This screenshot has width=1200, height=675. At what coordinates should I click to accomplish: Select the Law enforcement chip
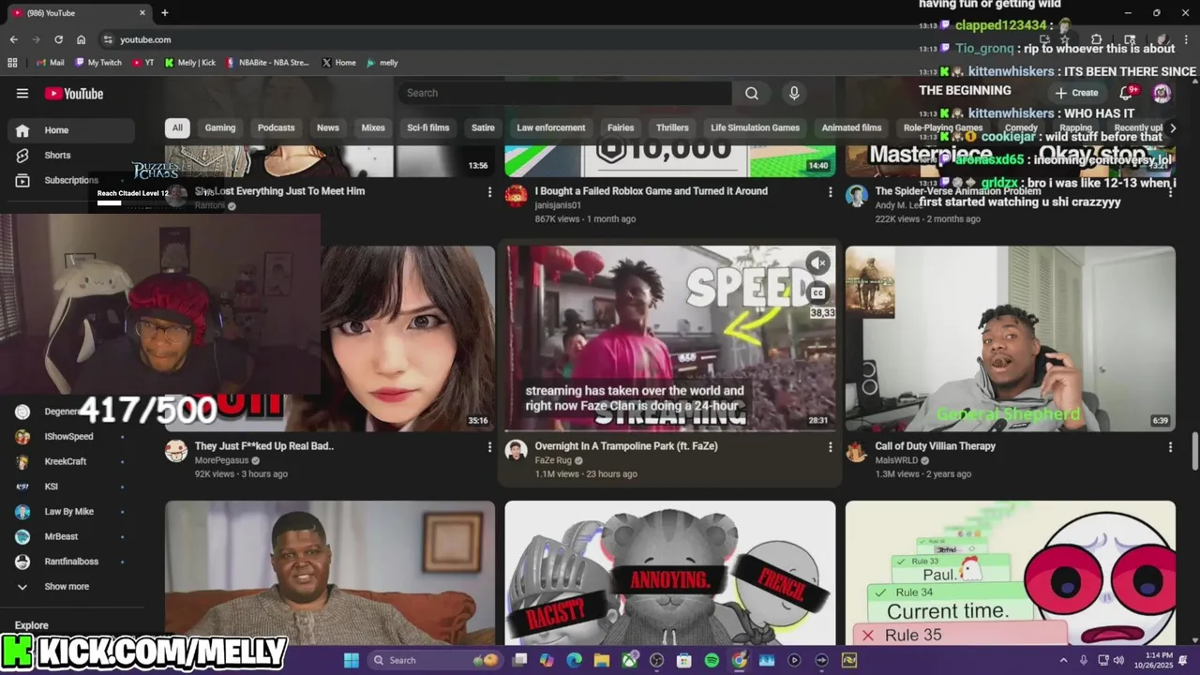pyautogui.click(x=551, y=127)
